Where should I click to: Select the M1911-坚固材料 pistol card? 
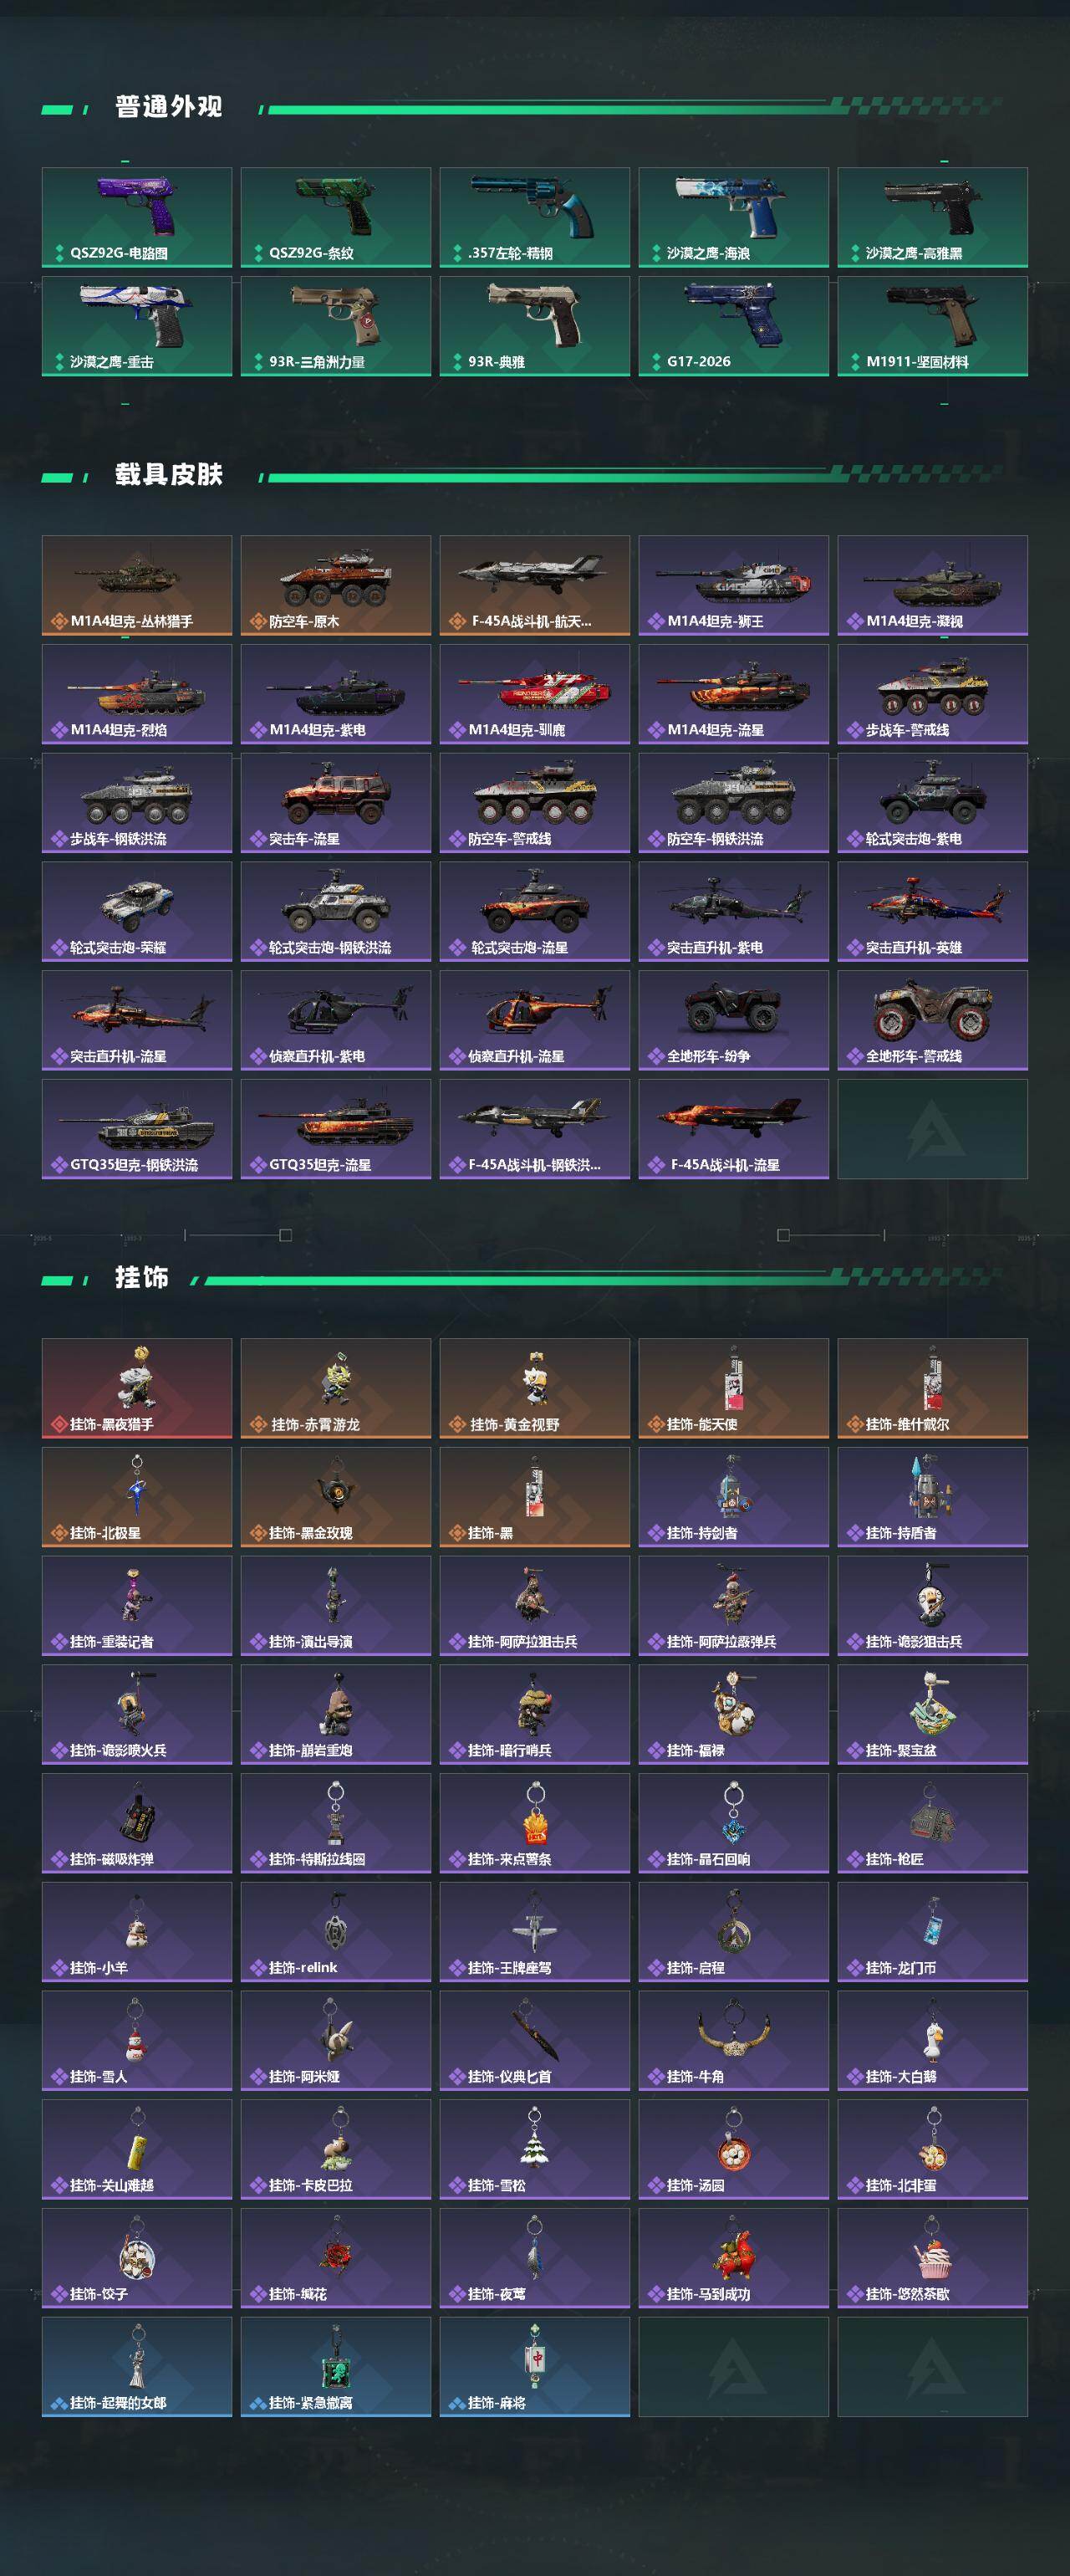click(x=932, y=326)
